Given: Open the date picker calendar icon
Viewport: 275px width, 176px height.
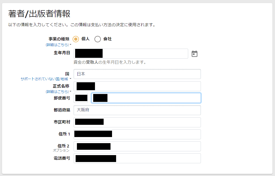Looking at the screenshot, I should click(194, 54).
